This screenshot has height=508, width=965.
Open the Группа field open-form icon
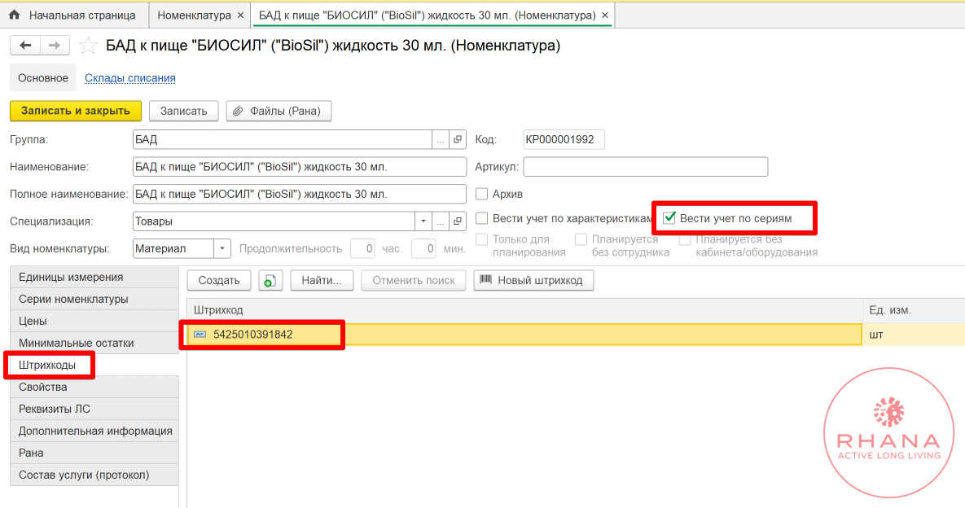458,140
